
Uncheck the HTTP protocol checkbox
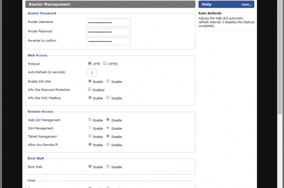(x=90, y=64)
